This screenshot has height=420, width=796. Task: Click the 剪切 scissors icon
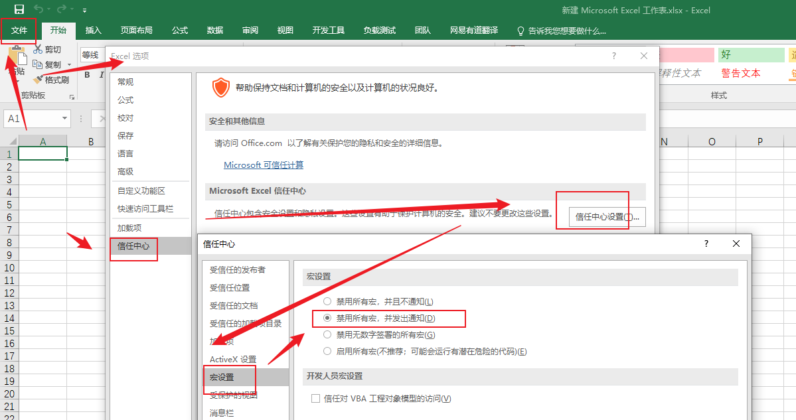pos(38,49)
